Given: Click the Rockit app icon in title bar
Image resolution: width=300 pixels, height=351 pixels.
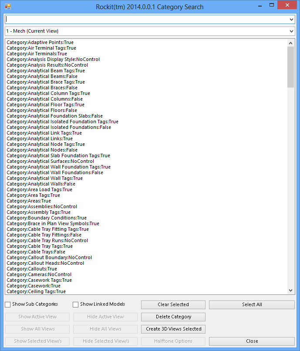Looking at the screenshot, I should (x=7, y=7).
